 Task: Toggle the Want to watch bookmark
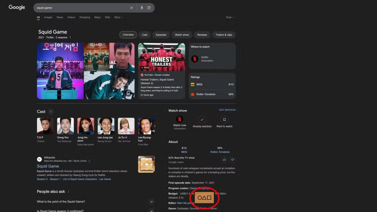pyautogui.click(x=224, y=120)
